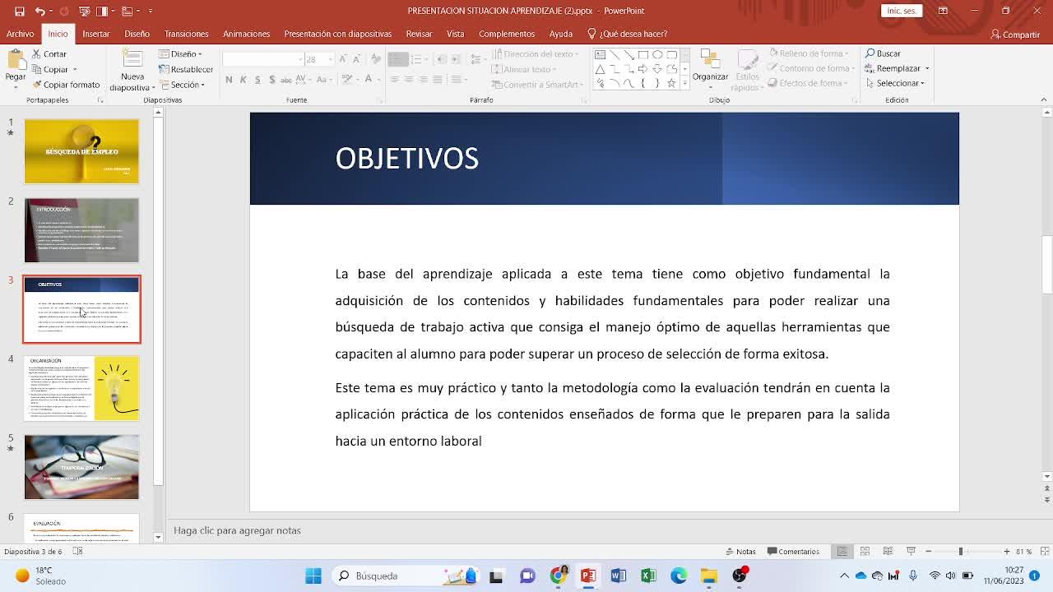Switch to slide sorter view

(865, 552)
